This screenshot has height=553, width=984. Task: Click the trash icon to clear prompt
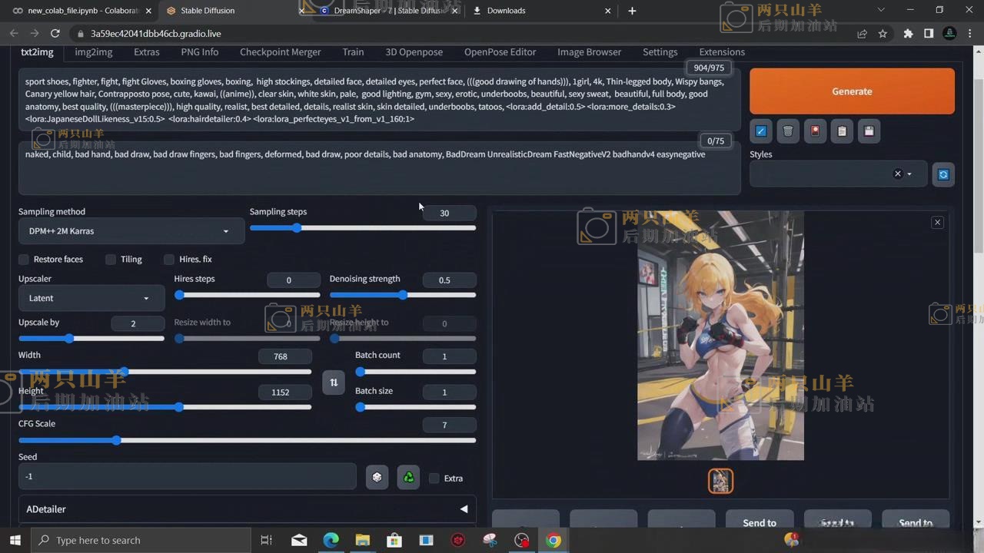pyautogui.click(x=788, y=131)
